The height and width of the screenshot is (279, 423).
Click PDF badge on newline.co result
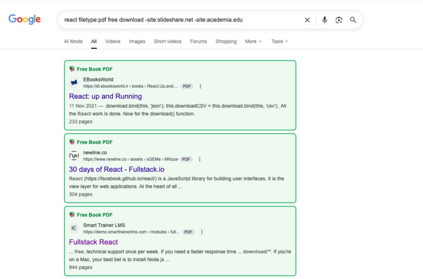click(186, 159)
